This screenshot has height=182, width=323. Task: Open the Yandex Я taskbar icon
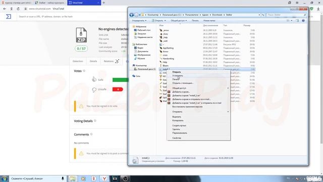94,178
